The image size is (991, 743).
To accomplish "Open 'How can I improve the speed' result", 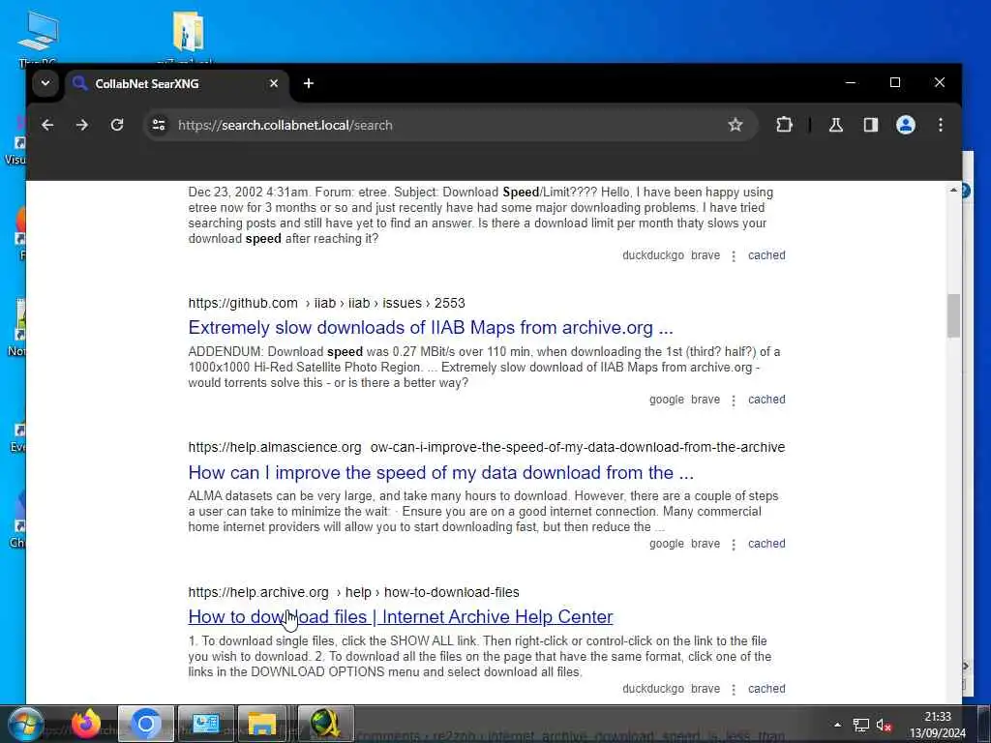I will pos(440,472).
